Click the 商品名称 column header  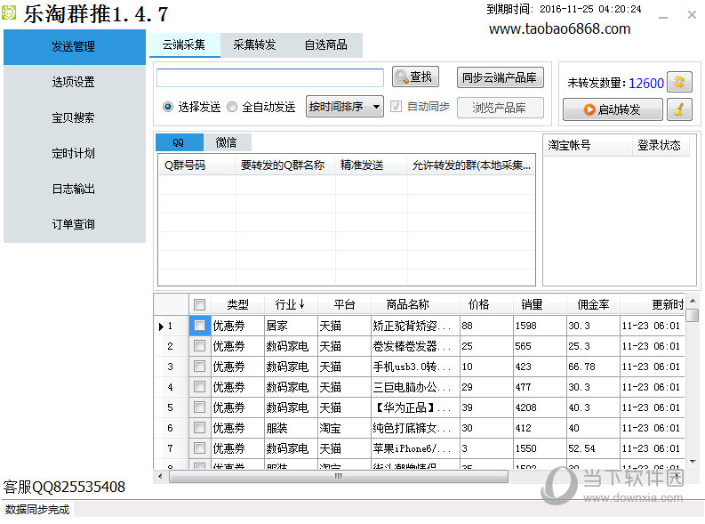pos(416,304)
